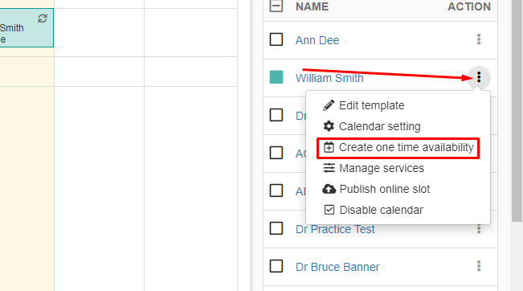Tick the checkbox in the row just below William Smith
The height and width of the screenshot is (291, 523).
(276, 115)
